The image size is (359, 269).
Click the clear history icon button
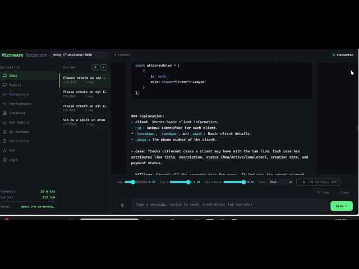tap(95, 67)
